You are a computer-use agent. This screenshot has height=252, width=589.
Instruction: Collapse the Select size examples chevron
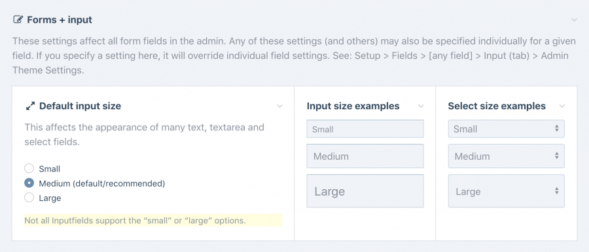(x=562, y=106)
